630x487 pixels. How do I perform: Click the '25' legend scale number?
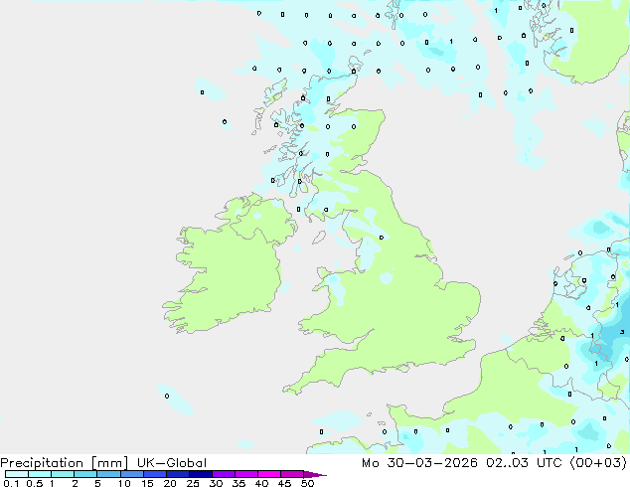click(x=193, y=483)
